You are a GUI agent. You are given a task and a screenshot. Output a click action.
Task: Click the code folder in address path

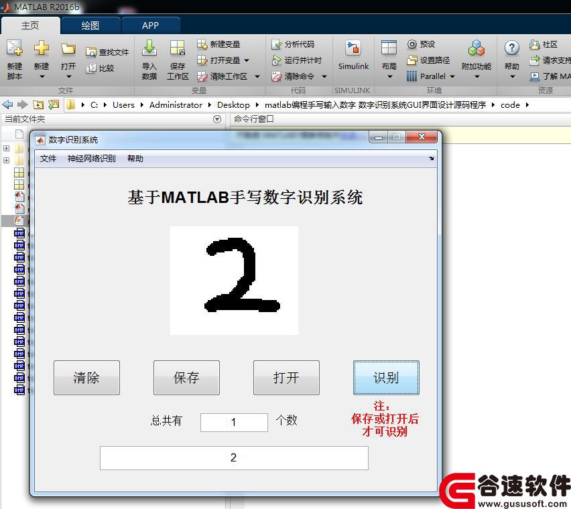pos(510,104)
